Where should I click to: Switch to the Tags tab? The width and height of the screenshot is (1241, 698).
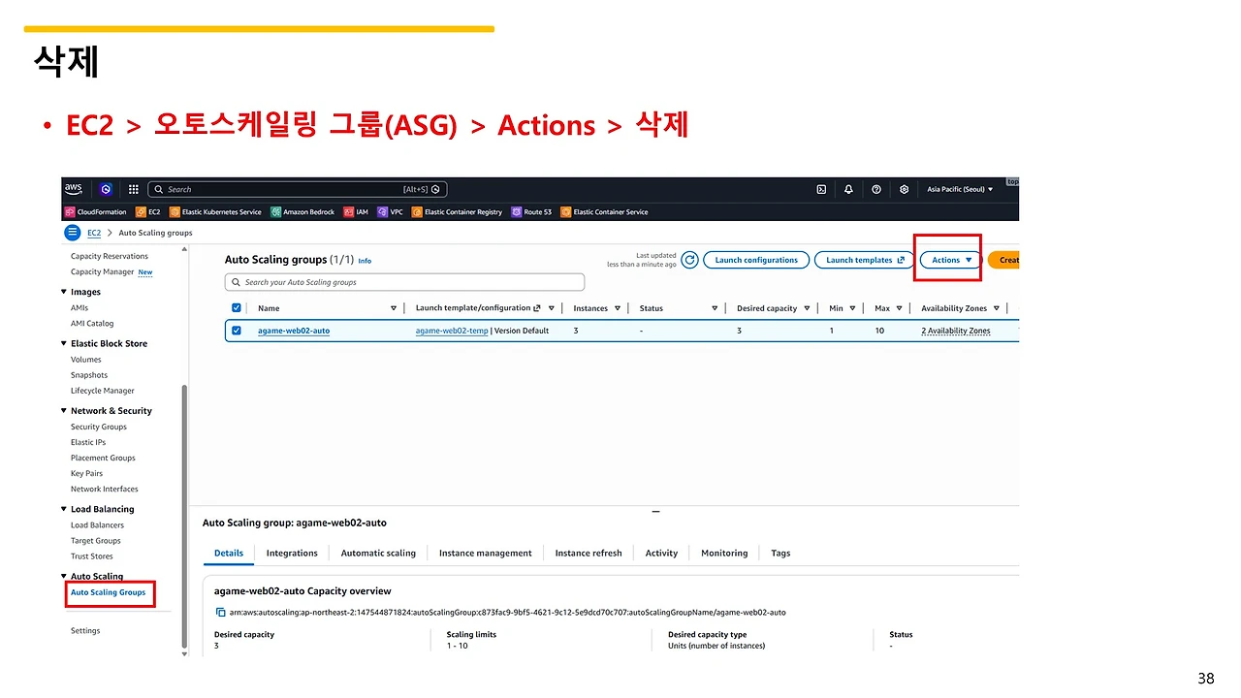pos(780,554)
